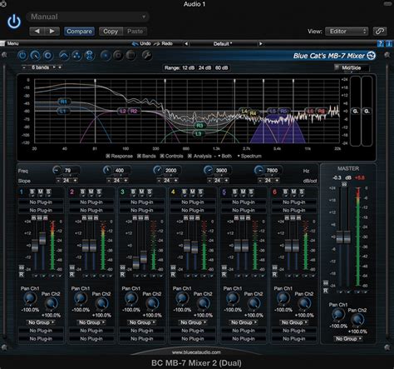Click the R1 band handle on the graph

tap(64, 102)
